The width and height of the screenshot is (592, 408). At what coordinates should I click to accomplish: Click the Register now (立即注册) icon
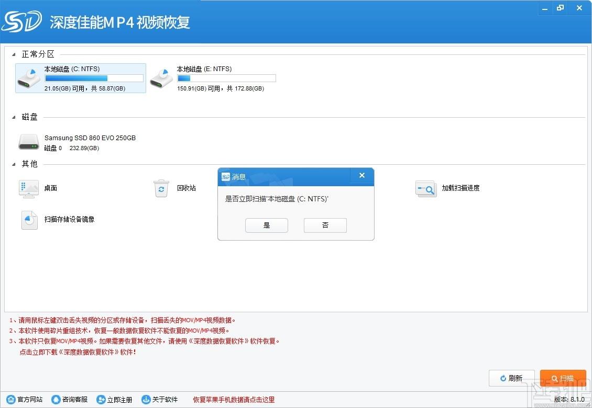pos(101,399)
